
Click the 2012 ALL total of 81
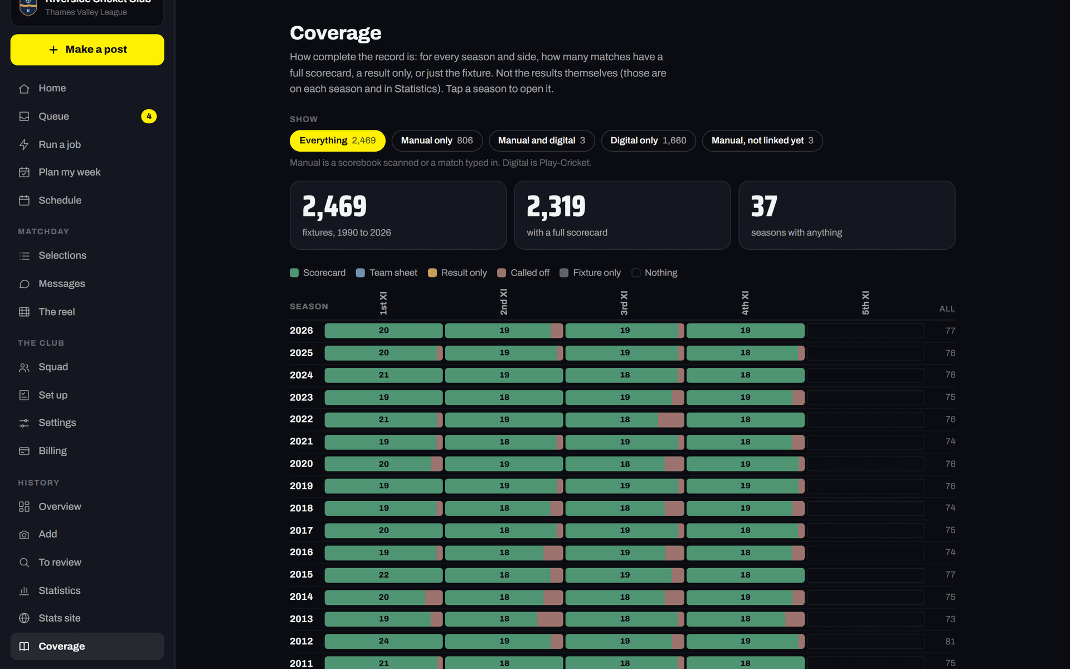pos(950,642)
